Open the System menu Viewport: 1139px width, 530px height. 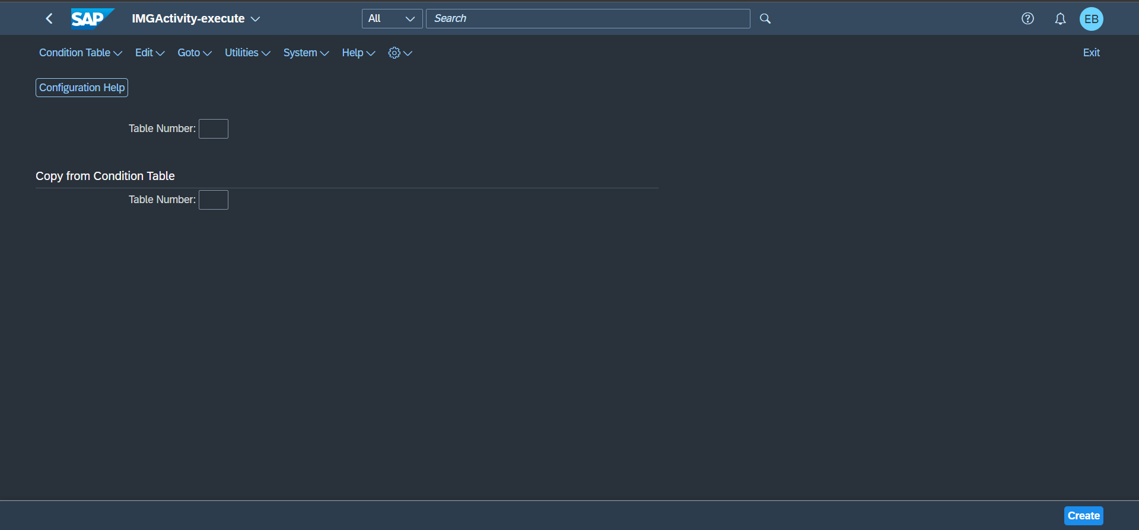306,53
